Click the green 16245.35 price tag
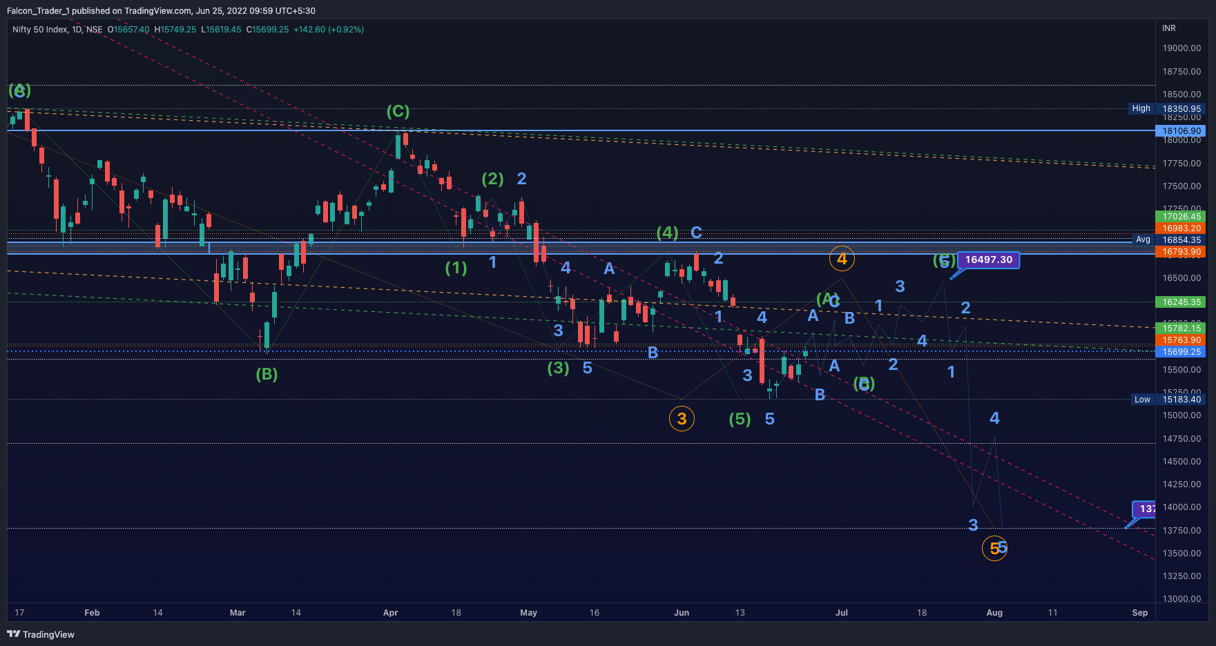1216x646 pixels. coord(1181,302)
